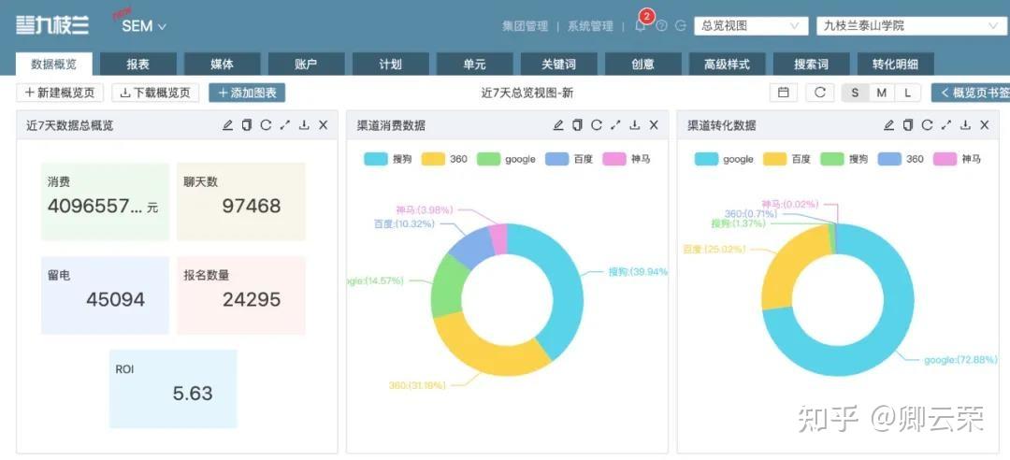Expand the SEM product switcher
Screen dimensions: 1010x460
[144, 26]
